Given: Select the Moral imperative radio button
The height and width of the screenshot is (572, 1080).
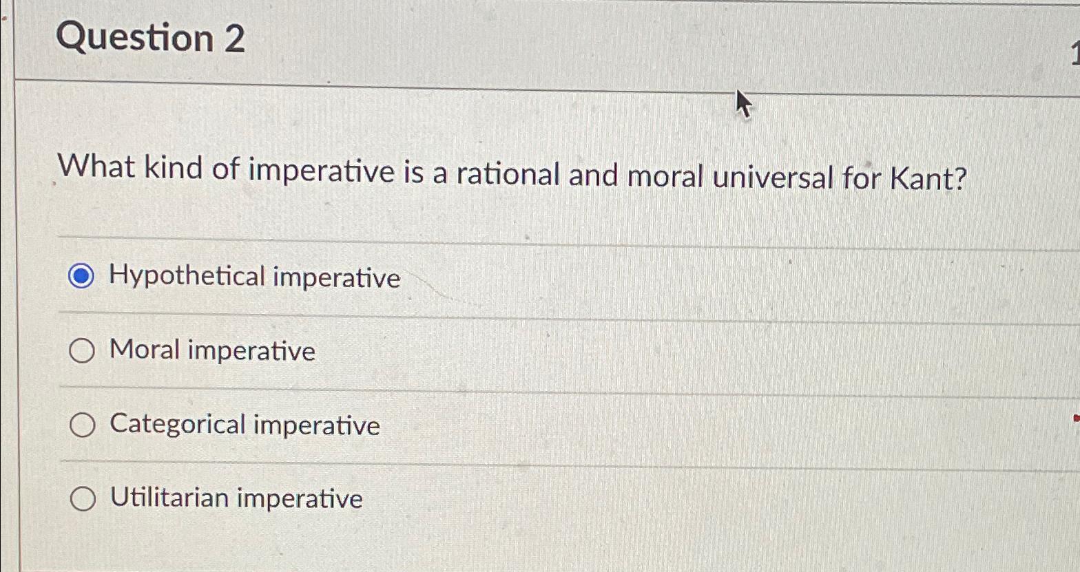Looking at the screenshot, I should (82, 351).
